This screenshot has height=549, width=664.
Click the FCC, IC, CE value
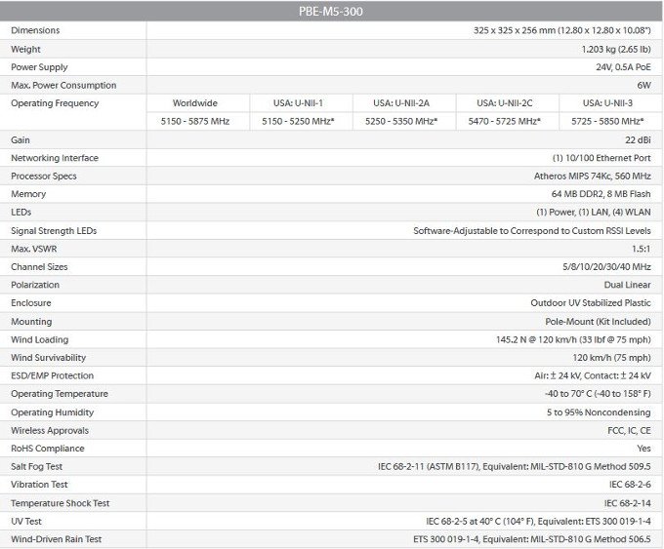tap(629, 431)
